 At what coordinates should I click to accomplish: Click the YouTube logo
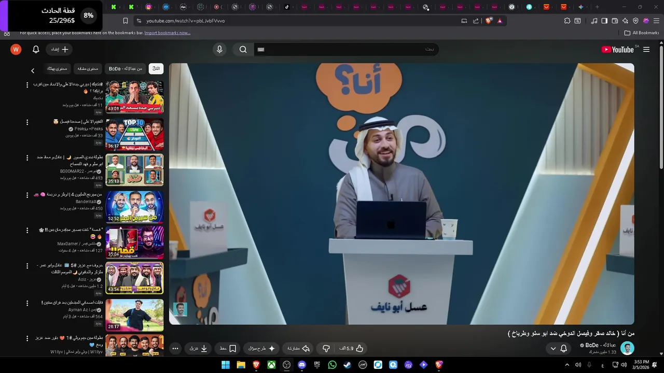pyautogui.click(x=617, y=49)
